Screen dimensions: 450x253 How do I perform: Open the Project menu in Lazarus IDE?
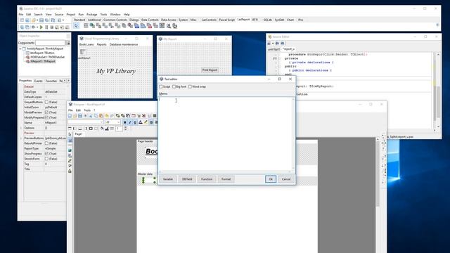pyautogui.click(x=70, y=14)
